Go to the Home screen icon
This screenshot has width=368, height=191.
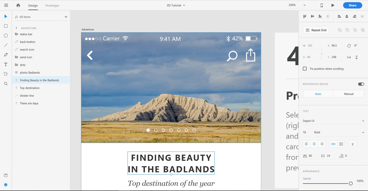(x=18, y=5)
